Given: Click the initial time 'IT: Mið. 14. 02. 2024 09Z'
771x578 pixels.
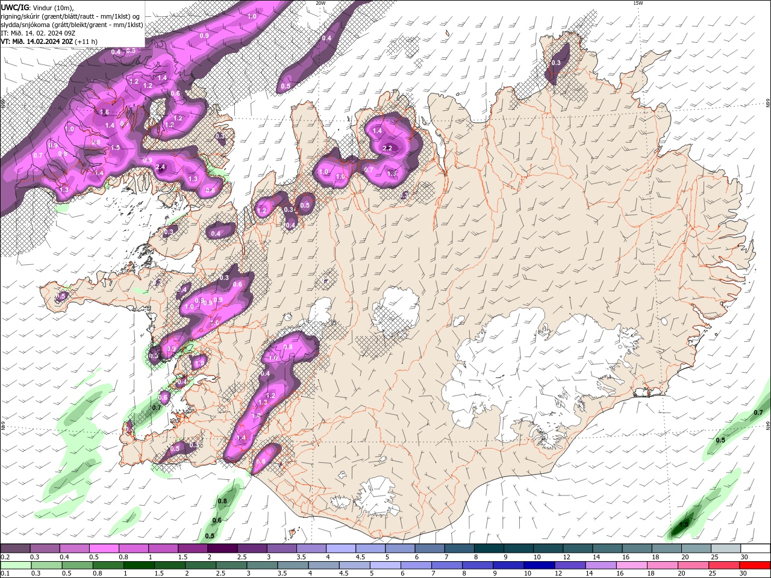Looking at the screenshot, I should [37, 33].
